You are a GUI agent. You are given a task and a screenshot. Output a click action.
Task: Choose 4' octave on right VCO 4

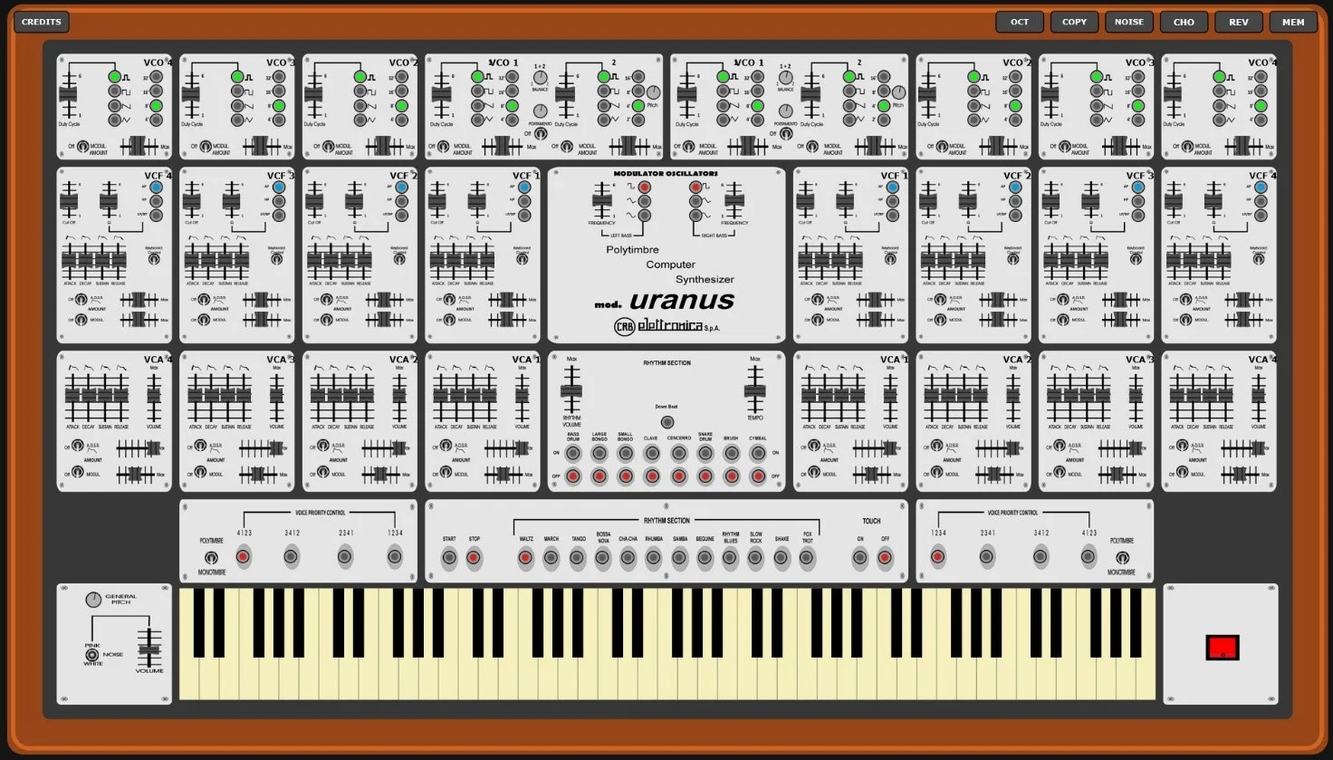(x=1261, y=120)
